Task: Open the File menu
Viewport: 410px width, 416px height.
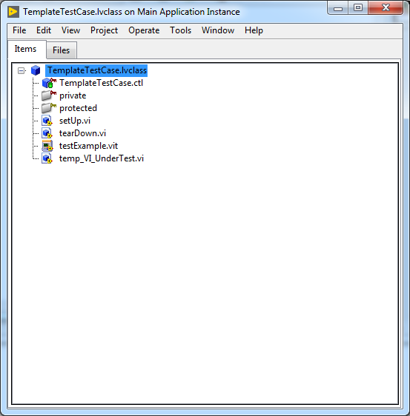Action: [x=19, y=30]
